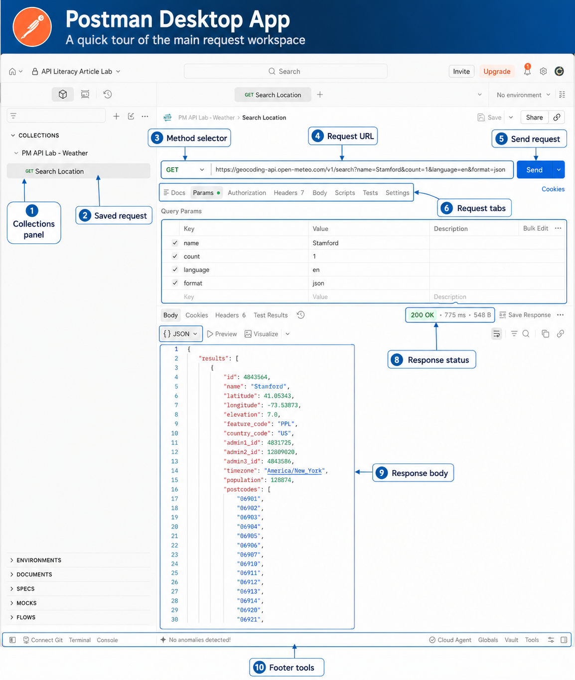The width and height of the screenshot is (575, 680).
Task: Click the 200 OK status badge
Action: (423, 315)
